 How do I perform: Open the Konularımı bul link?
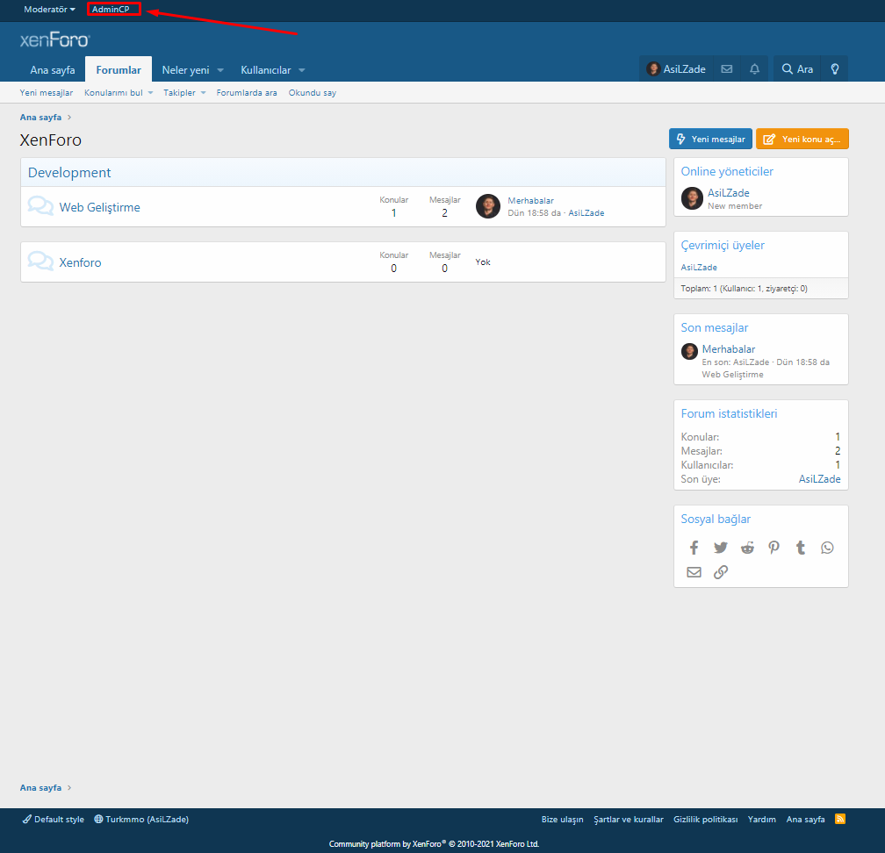coord(113,92)
